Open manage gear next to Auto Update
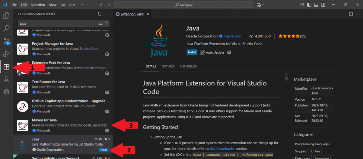This screenshot has width=363, height=159. pos(229,52)
